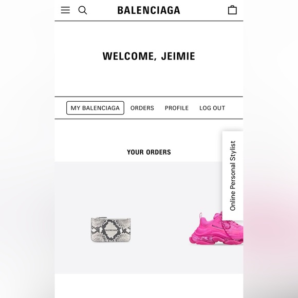View the pink sneaker order

216,228
